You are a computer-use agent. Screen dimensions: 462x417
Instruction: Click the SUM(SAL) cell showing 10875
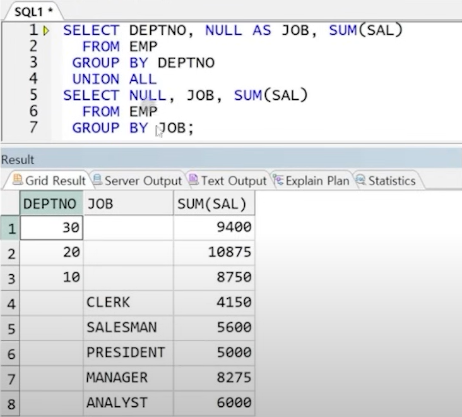point(214,253)
